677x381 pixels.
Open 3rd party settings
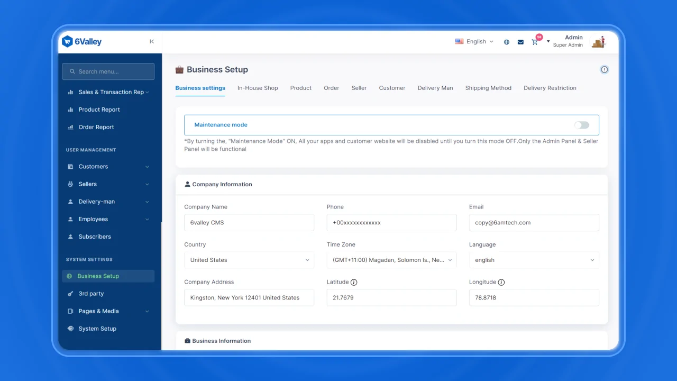[91, 294]
